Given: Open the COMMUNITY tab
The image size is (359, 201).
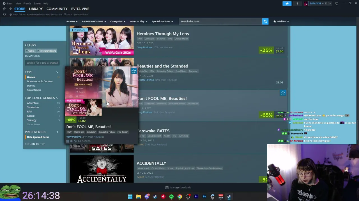Looking at the screenshot, I should pos(57,9).
